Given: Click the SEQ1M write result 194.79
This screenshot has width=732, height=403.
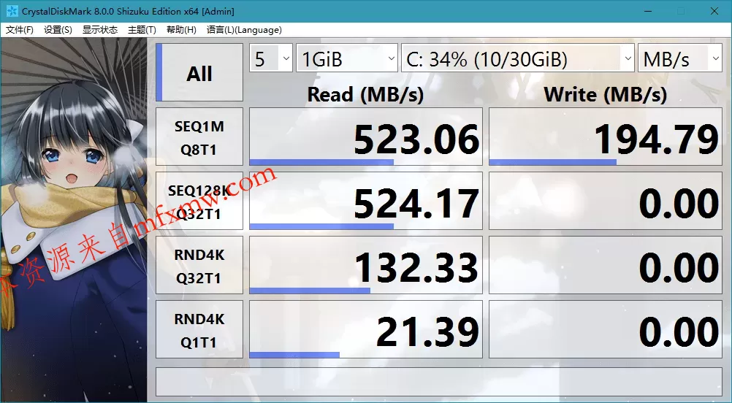Looking at the screenshot, I should pos(606,137).
